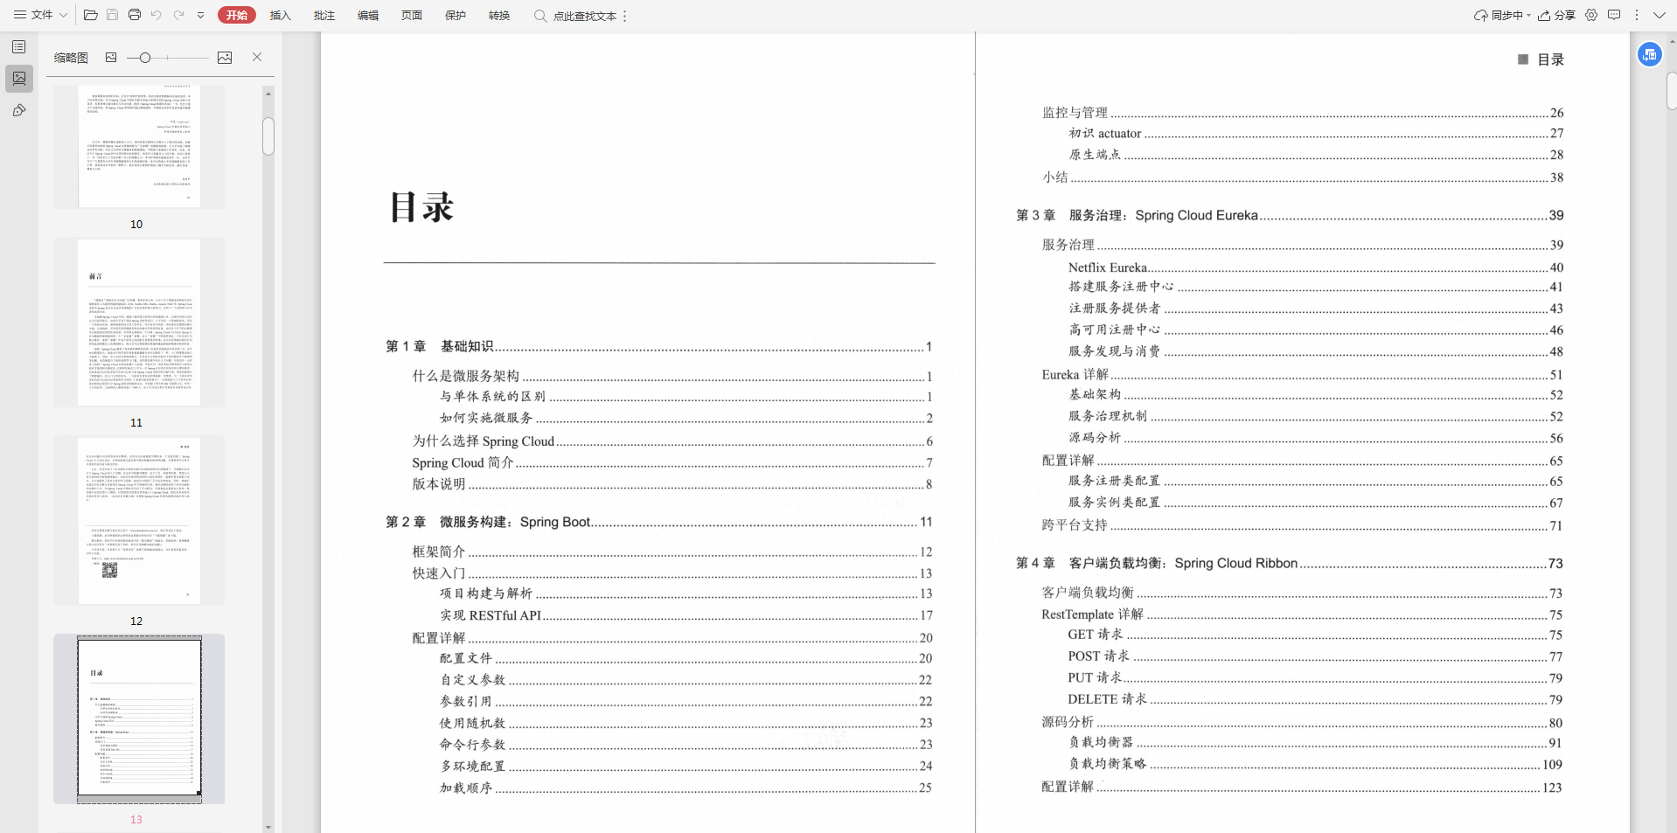The width and height of the screenshot is (1677, 833).
Task: Click the undo icon
Action: point(157,15)
